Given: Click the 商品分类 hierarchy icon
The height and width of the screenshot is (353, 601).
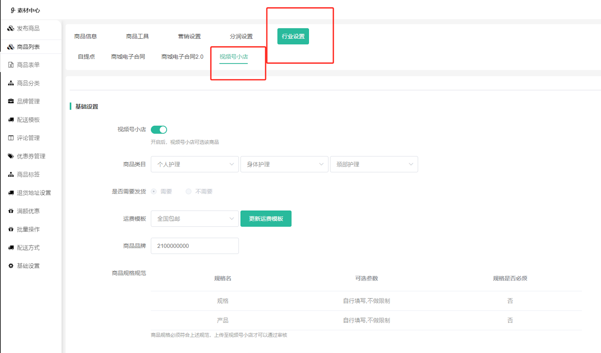Looking at the screenshot, I should pyautogui.click(x=11, y=83).
